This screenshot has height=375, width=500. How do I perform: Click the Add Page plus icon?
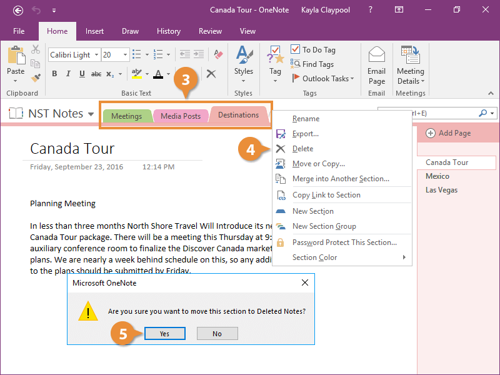point(431,133)
